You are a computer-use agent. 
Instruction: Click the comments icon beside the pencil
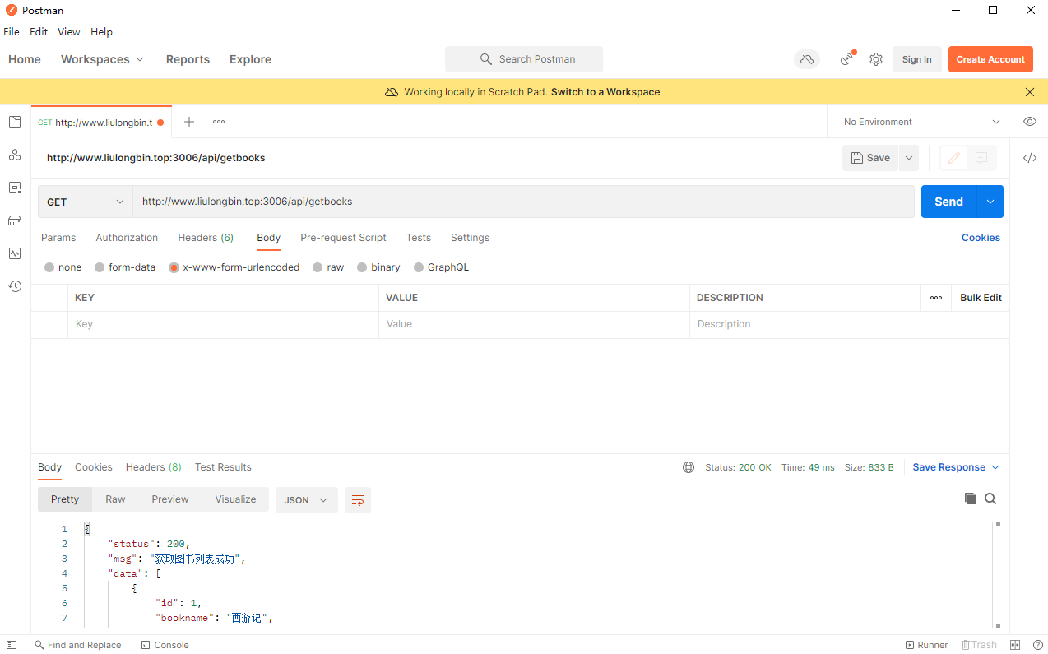(x=981, y=158)
